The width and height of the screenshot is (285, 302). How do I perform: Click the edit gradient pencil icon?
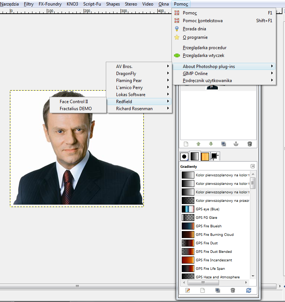click(x=188, y=290)
